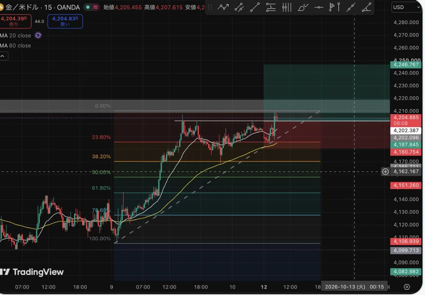This screenshot has width=425, height=295.
Task: Collapse the indicator legend with the chevron
Action: click(x=3, y=56)
